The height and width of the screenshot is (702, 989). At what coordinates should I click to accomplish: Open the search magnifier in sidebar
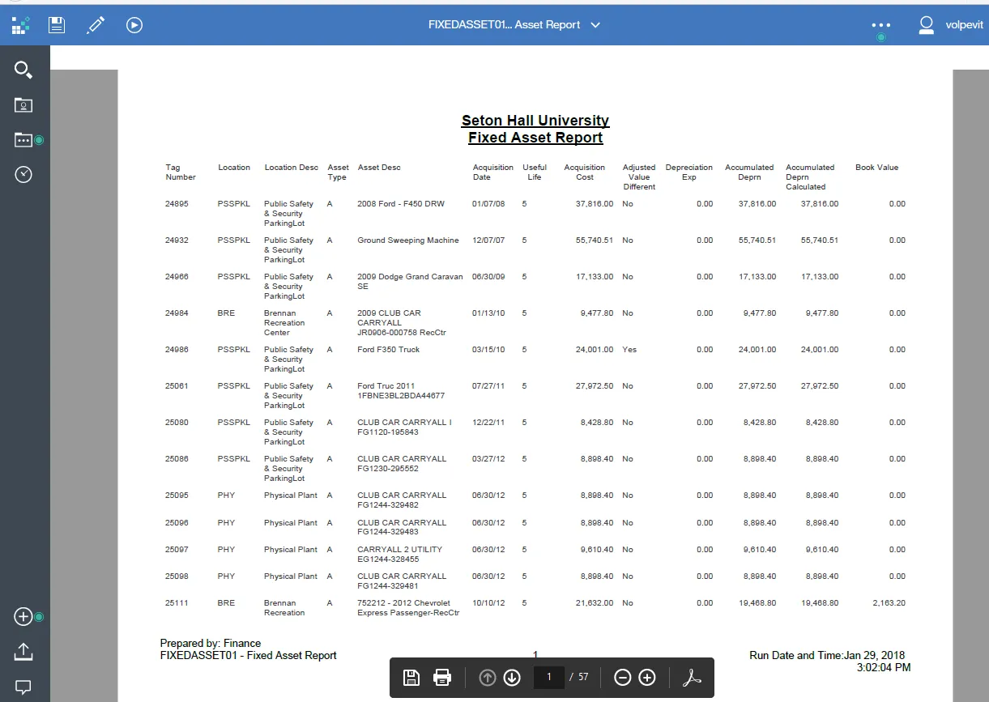[x=23, y=70]
